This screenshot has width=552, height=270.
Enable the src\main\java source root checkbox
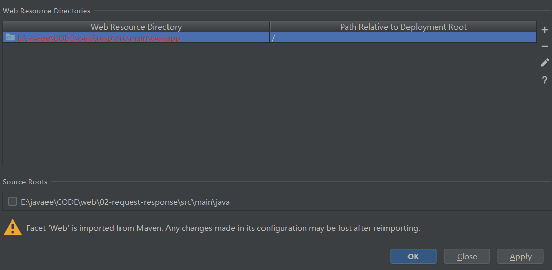12,202
